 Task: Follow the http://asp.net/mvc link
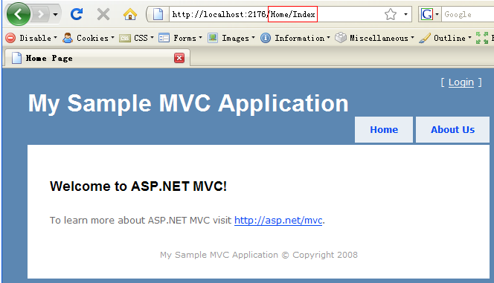click(x=278, y=220)
